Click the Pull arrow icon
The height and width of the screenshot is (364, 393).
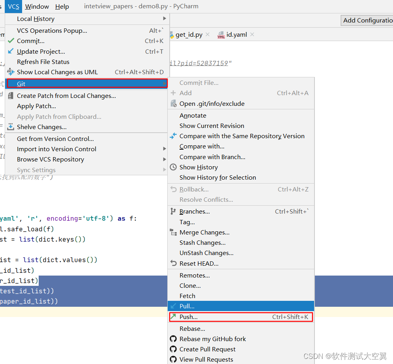173,306
